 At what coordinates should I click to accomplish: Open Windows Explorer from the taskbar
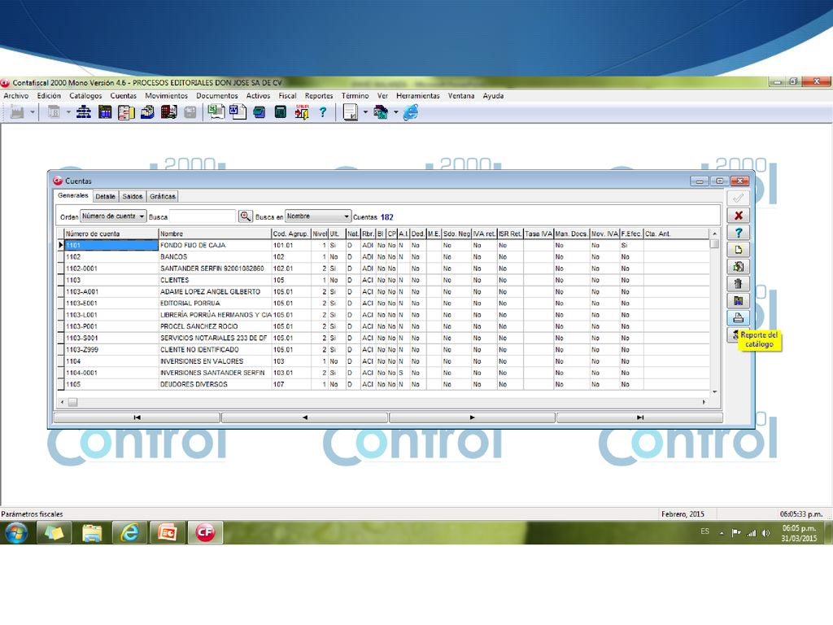click(x=92, y=532)
